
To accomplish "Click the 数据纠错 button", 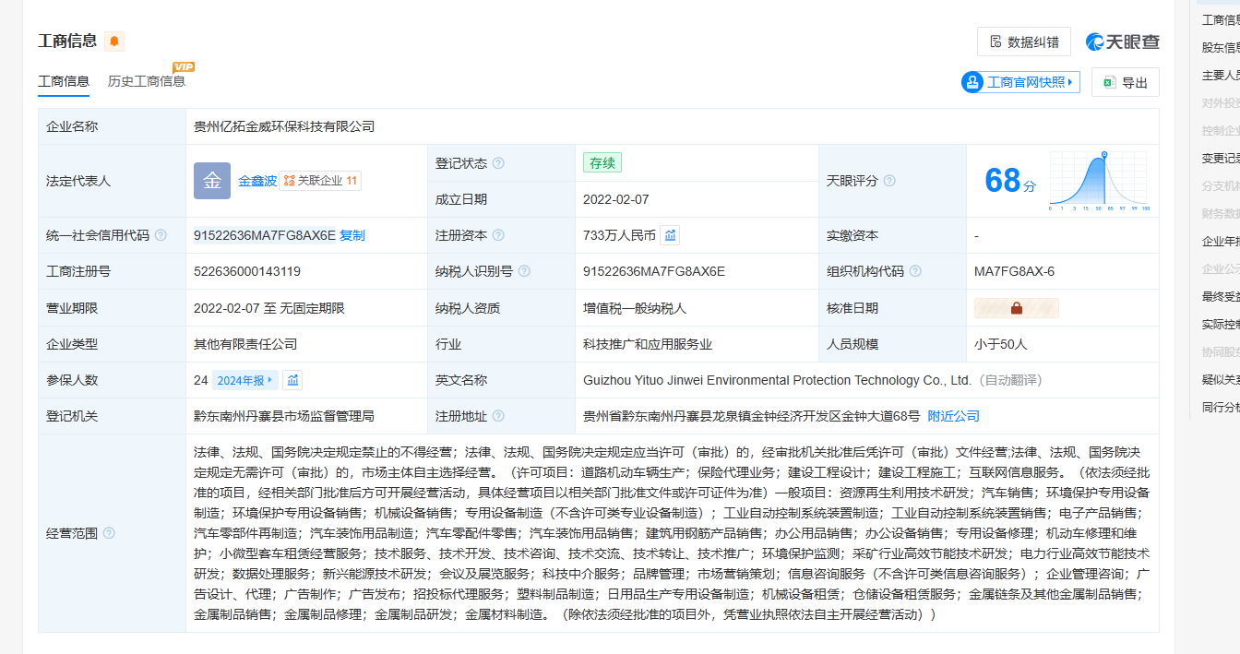I will [1023, 42].
